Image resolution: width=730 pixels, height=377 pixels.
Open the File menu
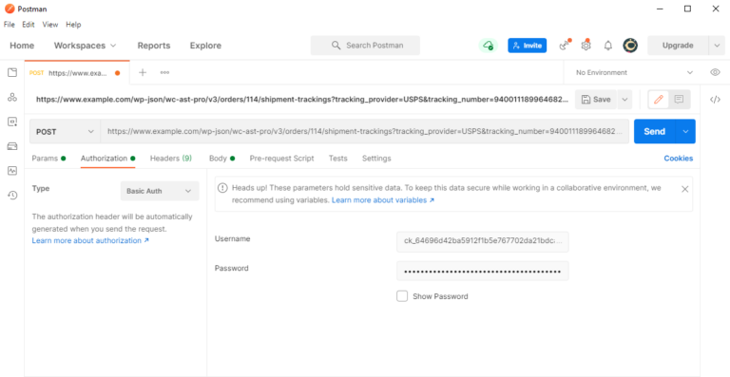click(x=10, y=25)
